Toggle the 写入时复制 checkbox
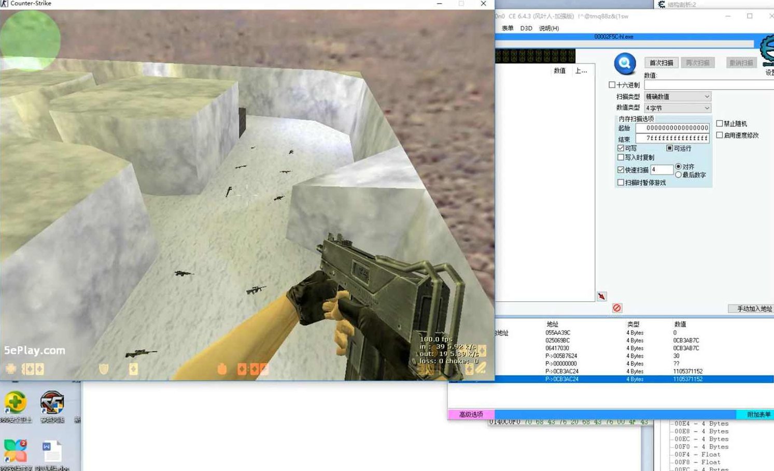The width and height of the screenshot is (774, 471). tap(621, 157)
